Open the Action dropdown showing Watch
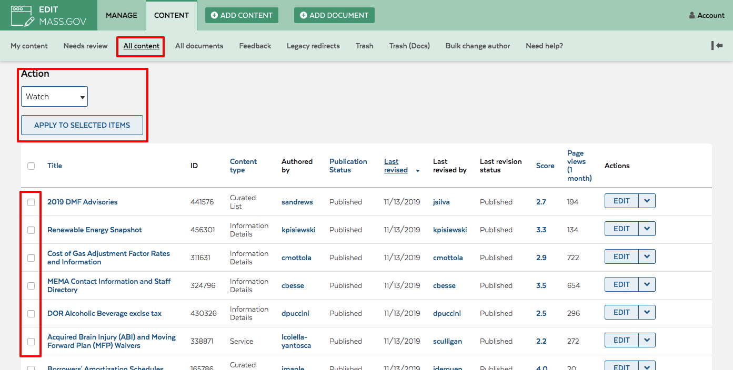The height and width of the screenshot is (370, 733). click(x=54, y=97)
